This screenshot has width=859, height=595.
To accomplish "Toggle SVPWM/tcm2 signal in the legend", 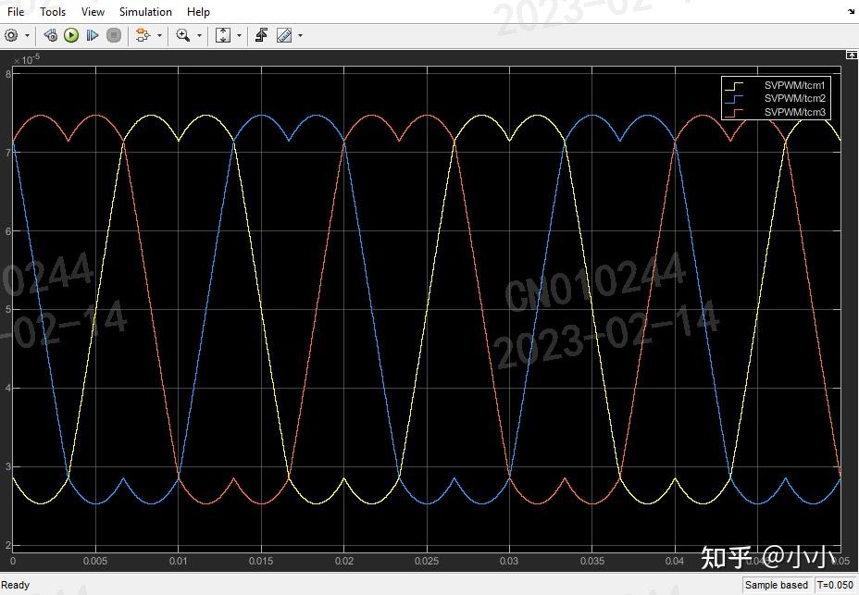I will coord(797,99).
